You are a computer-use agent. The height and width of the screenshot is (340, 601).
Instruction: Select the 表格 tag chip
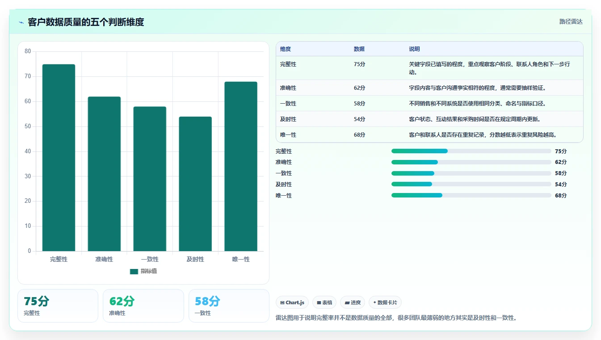click(324, 302)
